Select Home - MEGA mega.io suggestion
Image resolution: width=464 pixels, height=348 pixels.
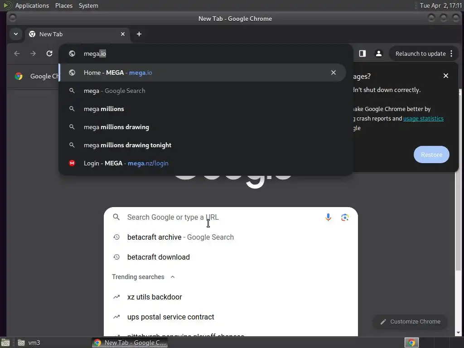(202, 72)
